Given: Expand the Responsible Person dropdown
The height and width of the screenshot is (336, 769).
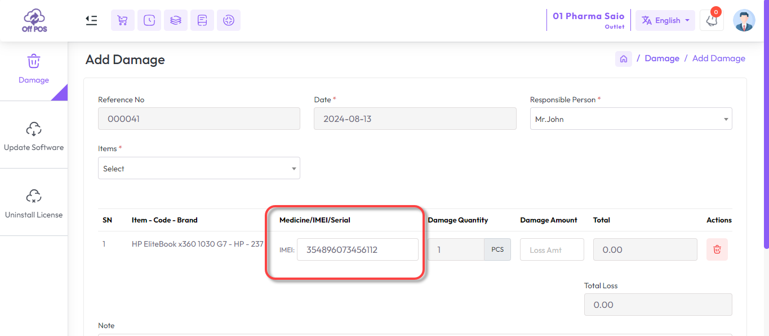Looking at the screenshot, I should click(x=631, y=119).
